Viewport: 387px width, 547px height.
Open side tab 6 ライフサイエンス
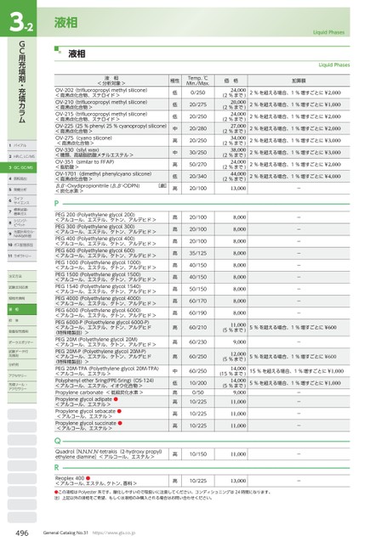pyautogui.click(x=22, y=200)
